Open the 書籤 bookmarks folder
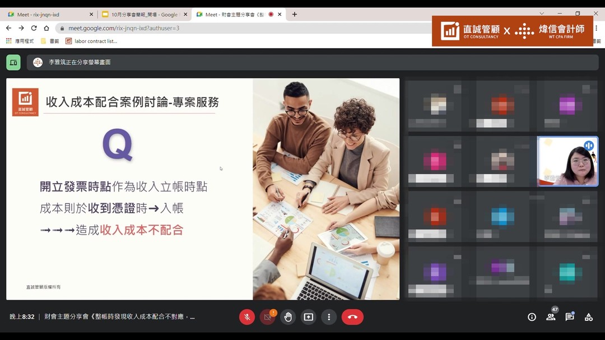Screen dimensions: 605x340 [x=50, y=41]
